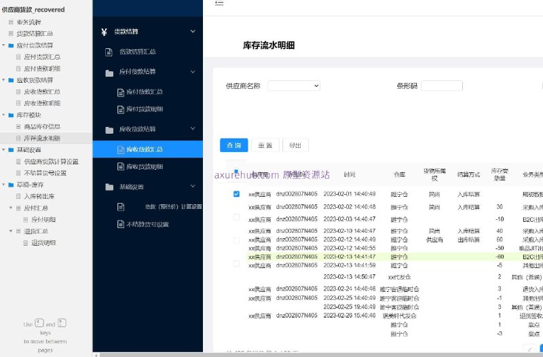Image resolution: width=543 pixels, height=357 pixels.
Task: Click folder icon of 应付货款结算 in dark menu
Action: 109,73
